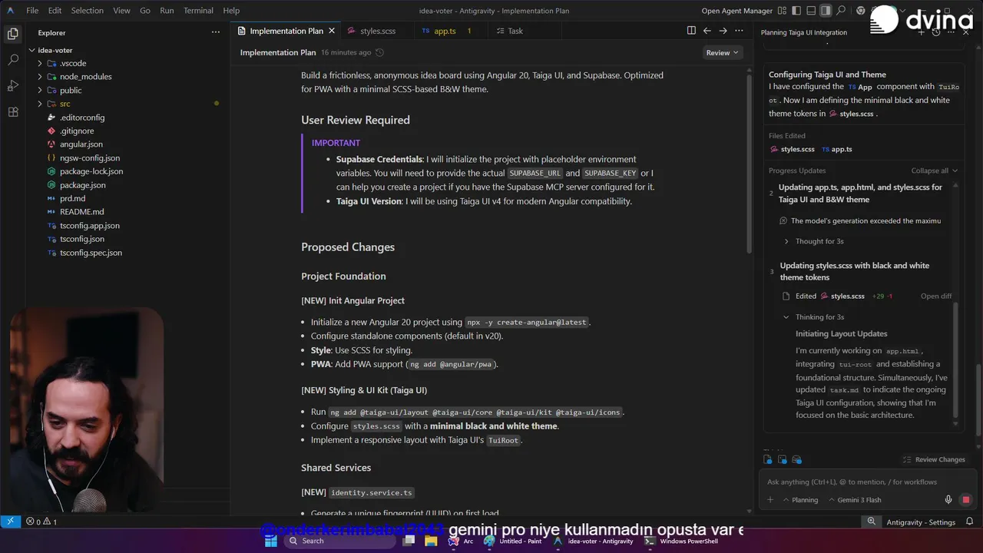This screenshot has height=553, width=983.
Task: Click Collapse all in Progress Updates
Action: [934, 171]
